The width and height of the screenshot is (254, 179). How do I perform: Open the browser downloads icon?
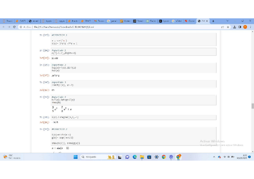(x=235, y=27)
